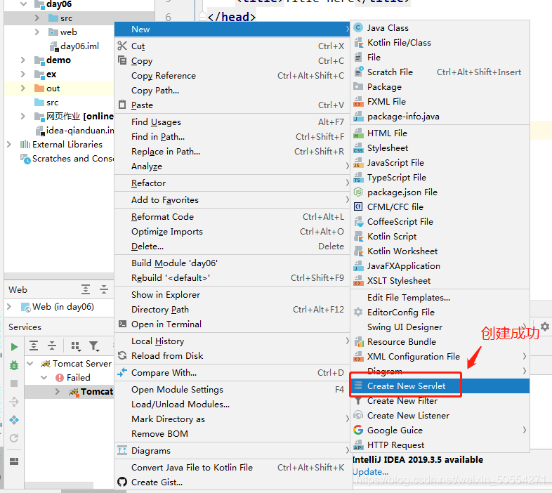552x493 pixels.
Task: Choose Create New Servlet
Action: click(x=440, y=386)
